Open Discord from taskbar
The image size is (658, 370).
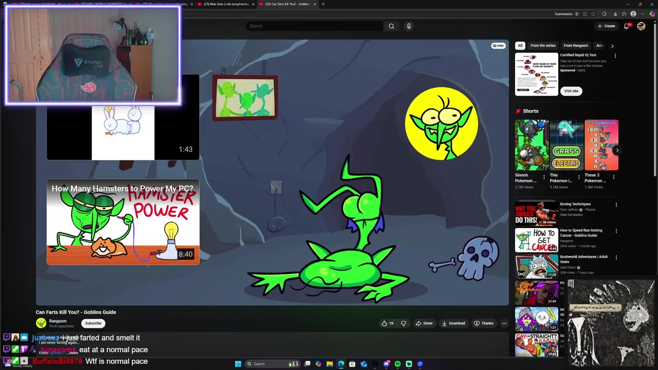pos(386,364)
